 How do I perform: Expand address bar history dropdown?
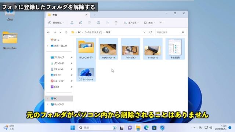(x=144, y=32)
